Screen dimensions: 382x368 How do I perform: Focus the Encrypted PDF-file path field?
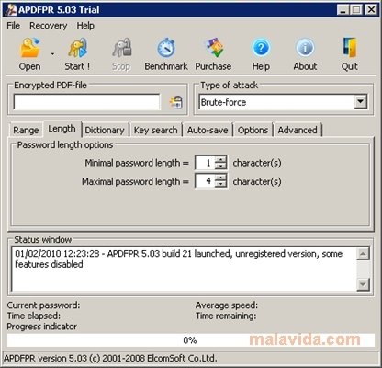click(x=86, y=102)
